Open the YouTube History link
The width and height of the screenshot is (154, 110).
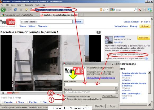(x=134, y=26)
